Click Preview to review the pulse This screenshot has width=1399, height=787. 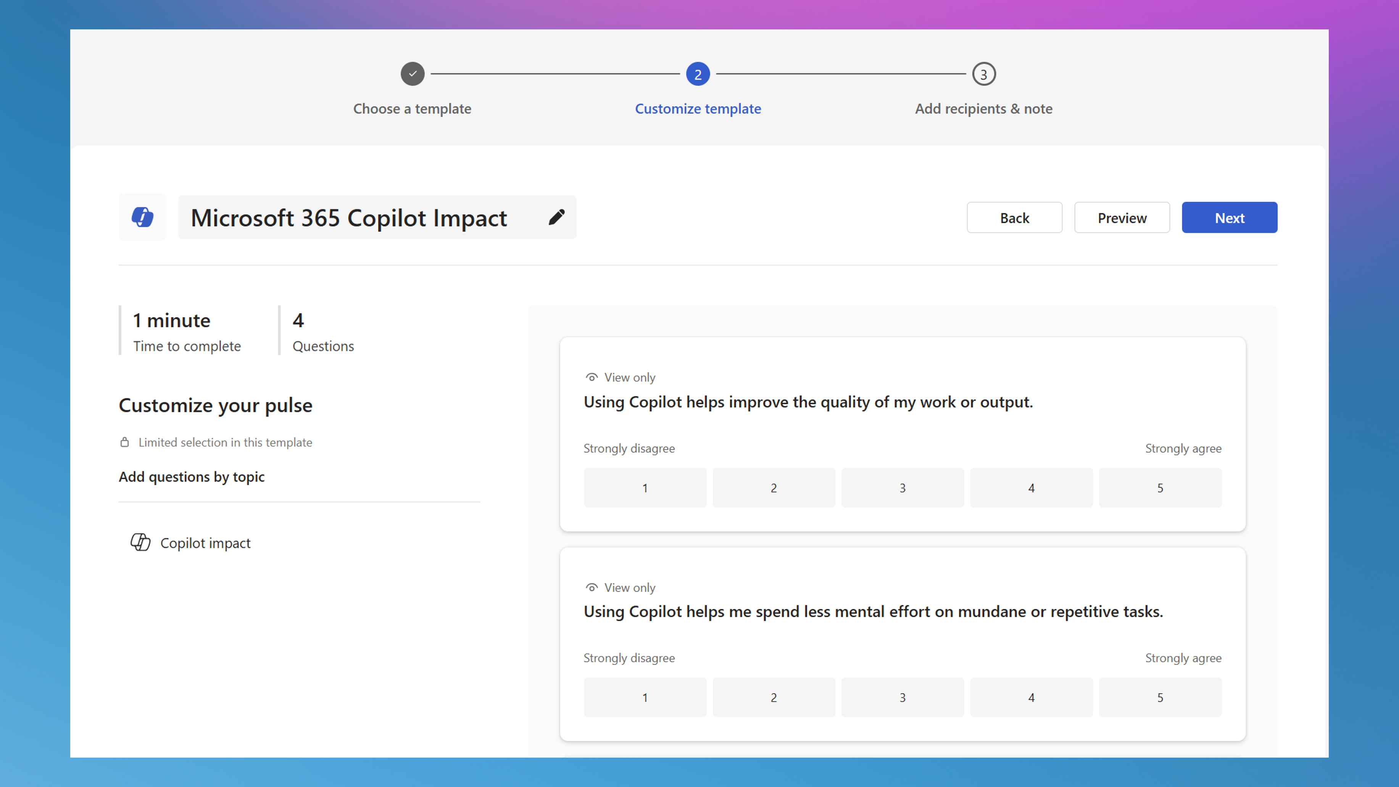pyautogui.click(x=1122, y=217)
